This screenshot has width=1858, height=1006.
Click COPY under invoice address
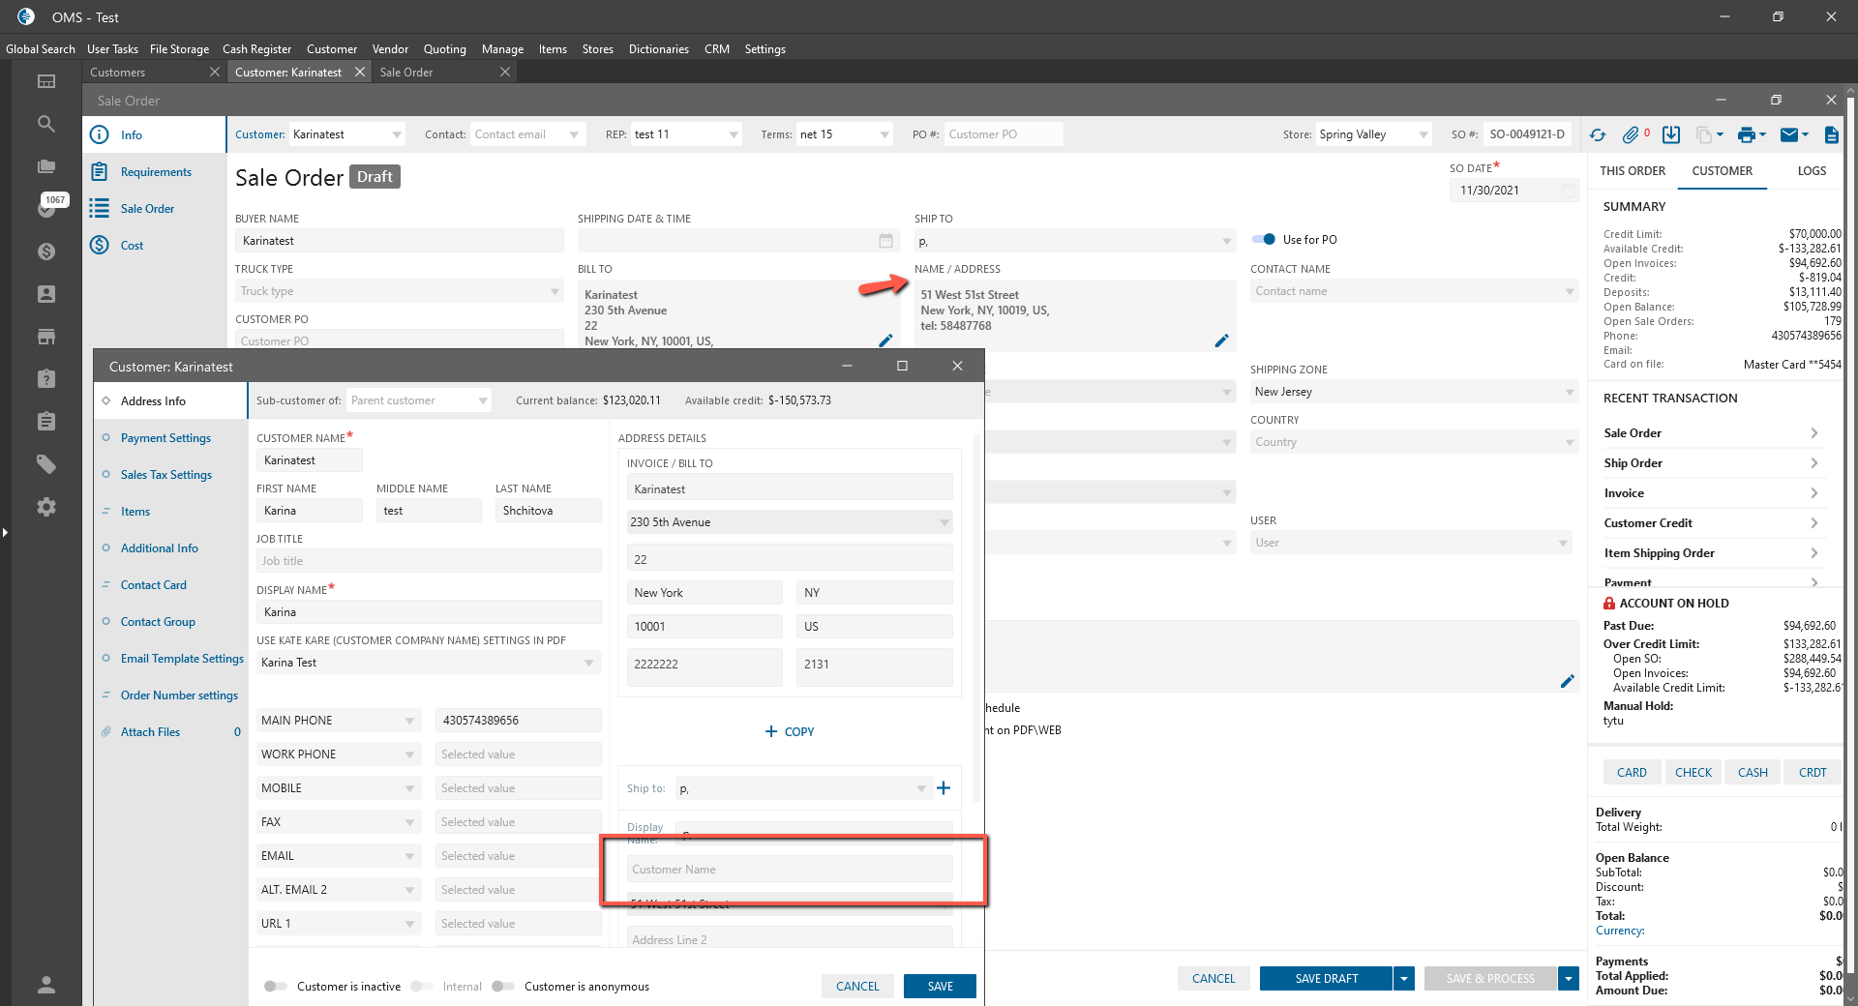click(x=790, y=732)
